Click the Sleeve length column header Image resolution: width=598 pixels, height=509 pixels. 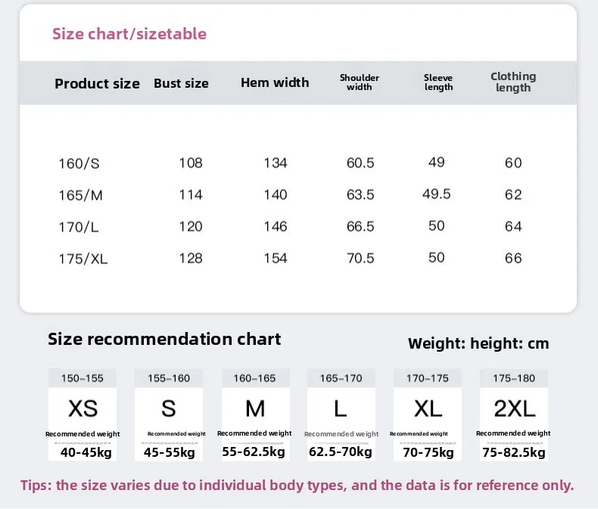click(x=438, y=82)
